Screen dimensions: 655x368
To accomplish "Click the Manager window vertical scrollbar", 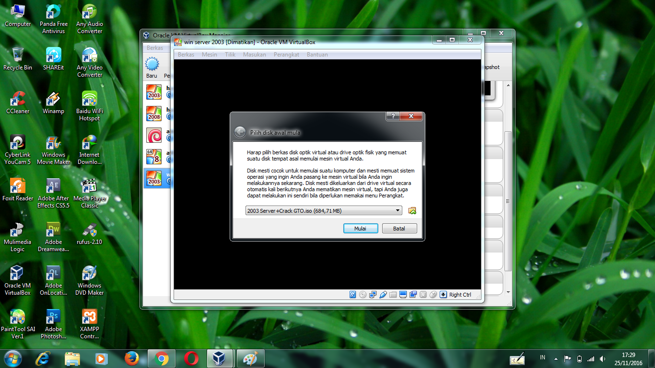I will (508, 201).
